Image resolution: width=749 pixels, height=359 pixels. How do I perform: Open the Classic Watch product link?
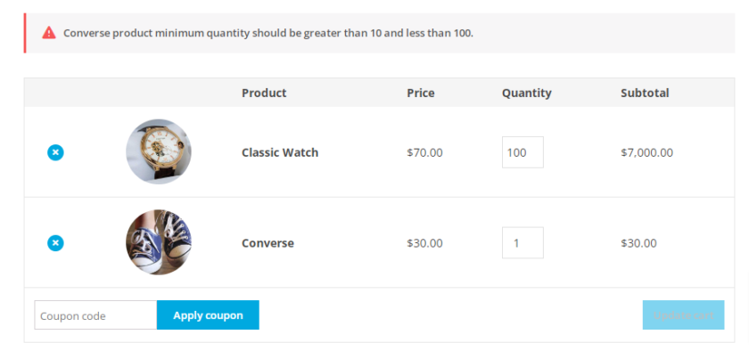point(280,152)
